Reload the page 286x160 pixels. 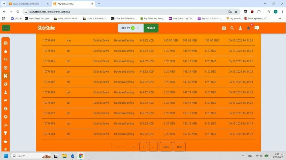18,12
